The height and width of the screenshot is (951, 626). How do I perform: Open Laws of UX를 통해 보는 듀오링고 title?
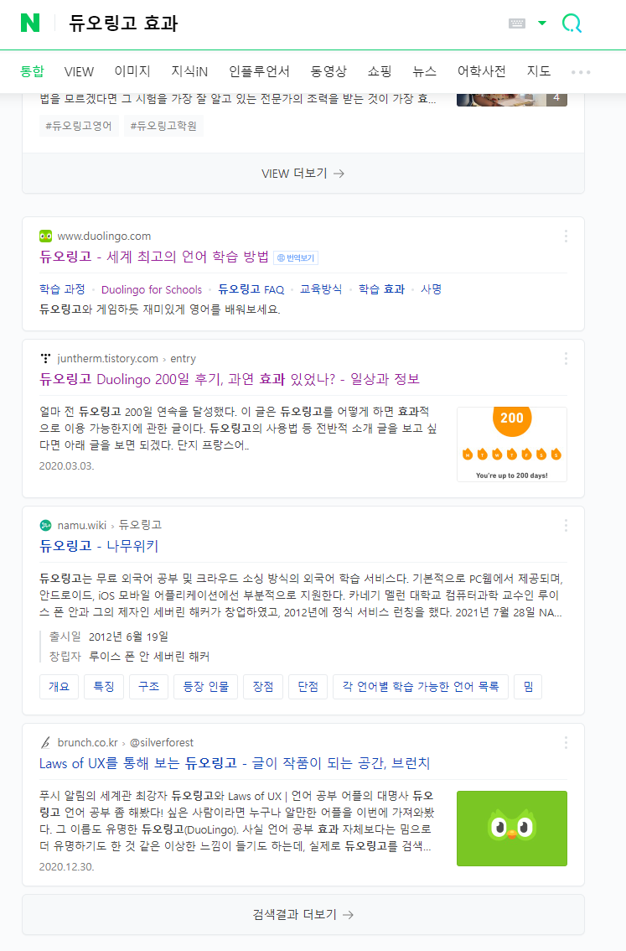pos(235,763)
